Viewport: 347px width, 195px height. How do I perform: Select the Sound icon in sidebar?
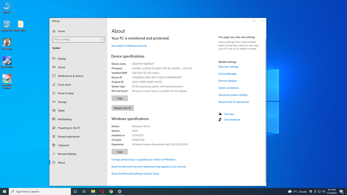tap(54, 67)
